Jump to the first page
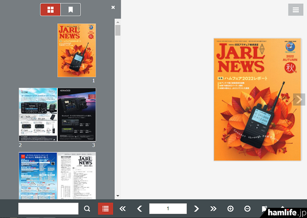Image resolution: width=307 pixels, height=218 pixels. [122, 208]
